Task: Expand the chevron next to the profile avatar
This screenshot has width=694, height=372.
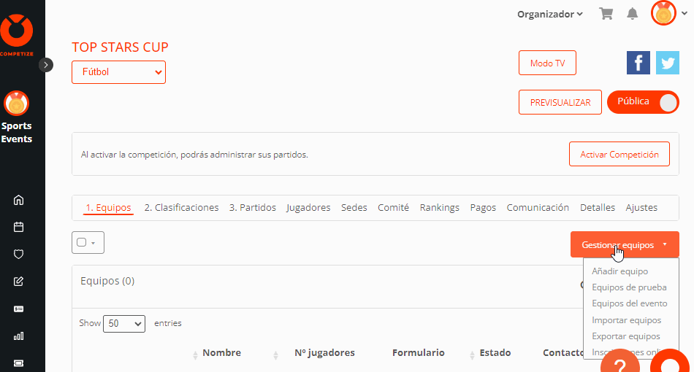Action: tap(685, 13)
